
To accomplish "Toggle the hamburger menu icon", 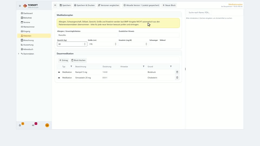I will click(20, 6).
